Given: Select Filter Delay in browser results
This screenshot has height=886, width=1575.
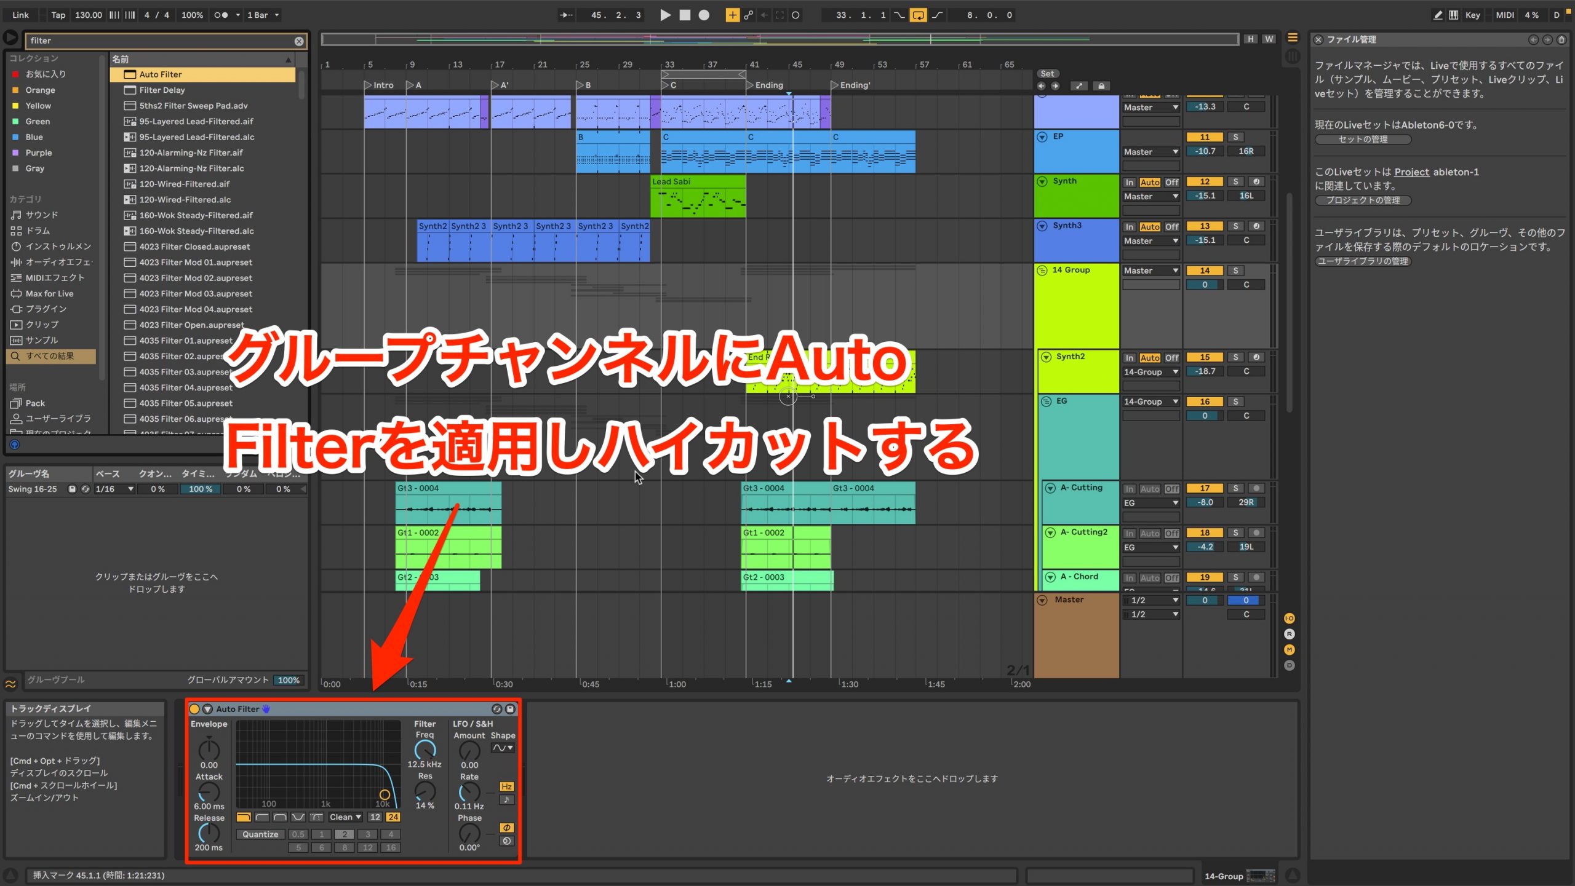Looking at the screenshot, I should (x=202, y=90).
